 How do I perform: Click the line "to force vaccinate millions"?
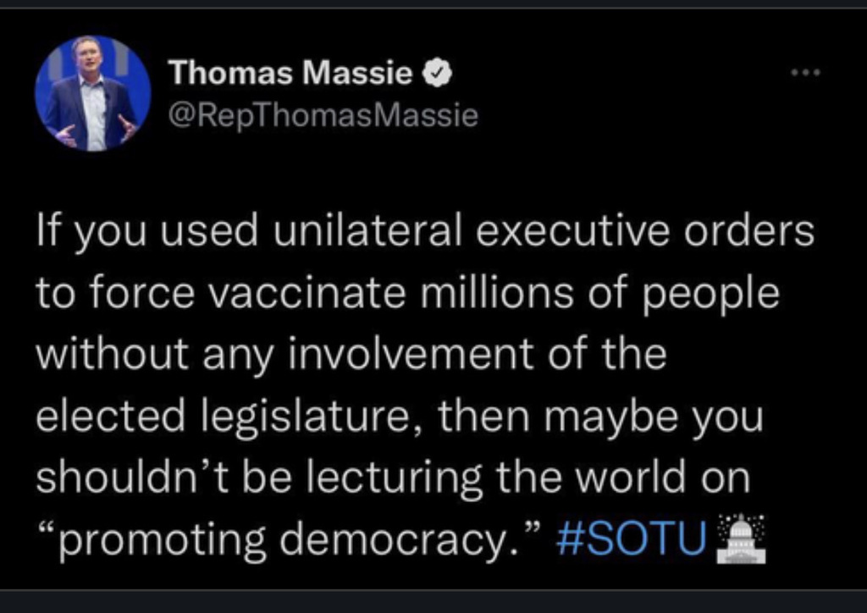406,293
